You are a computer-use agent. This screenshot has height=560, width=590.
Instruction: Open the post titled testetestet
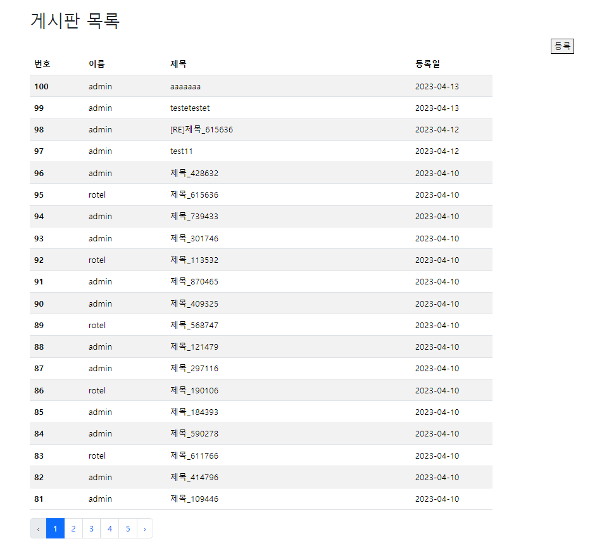click(x=190, y=108)
